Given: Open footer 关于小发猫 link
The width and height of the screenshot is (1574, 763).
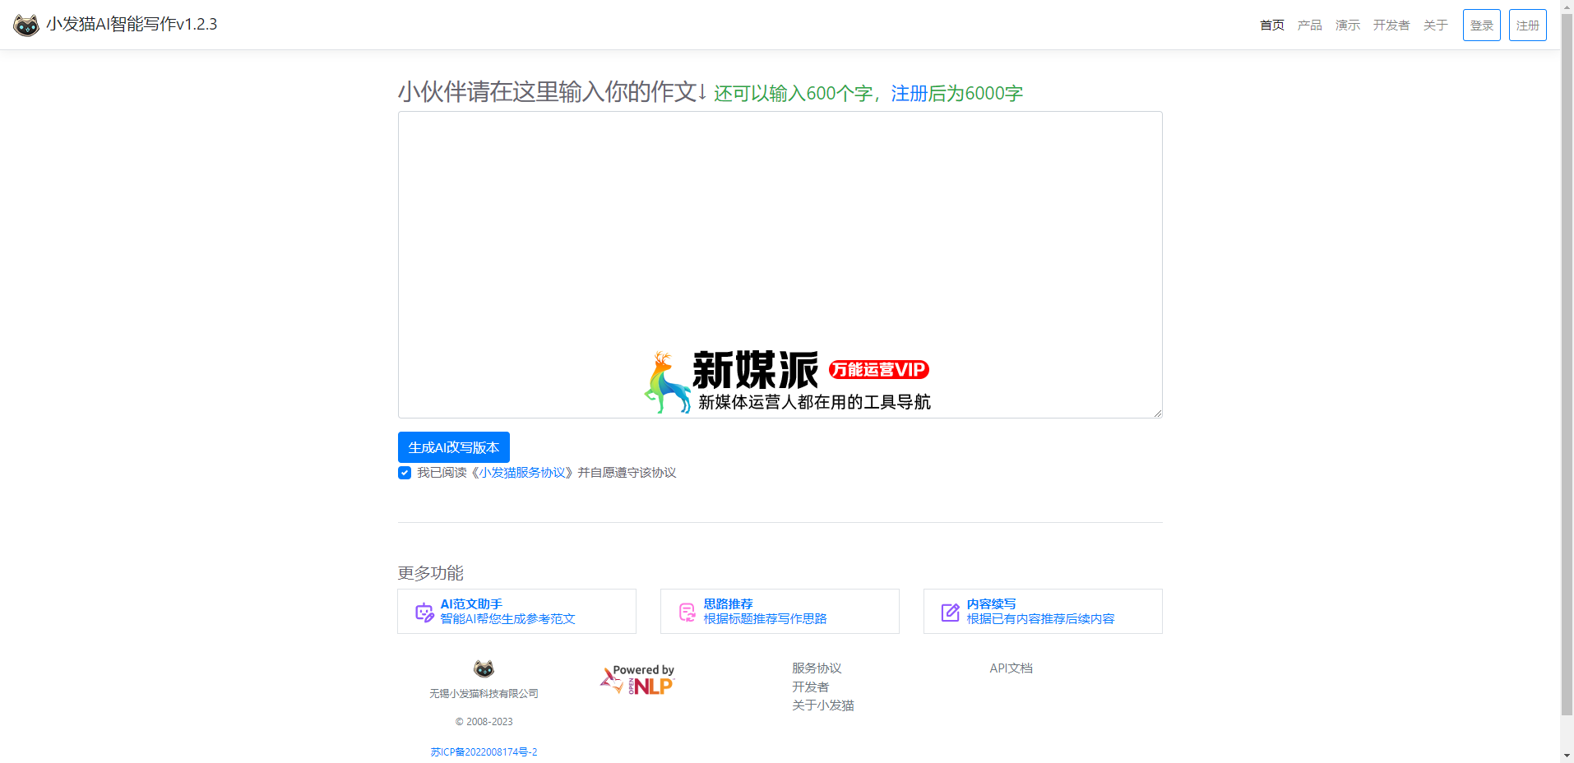Looking at the screenshot, I should (822, 705).
